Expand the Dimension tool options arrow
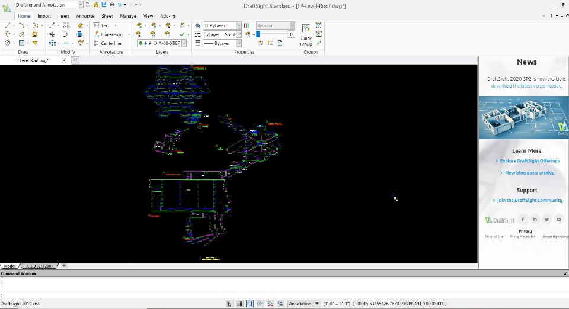This screenshot has width=569, height=309. point(129,34)
